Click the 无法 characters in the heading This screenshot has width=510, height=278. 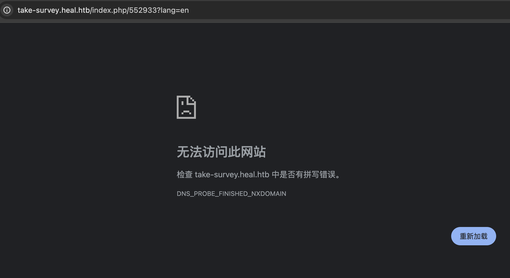pyautogui.click(x=189, y=152)
